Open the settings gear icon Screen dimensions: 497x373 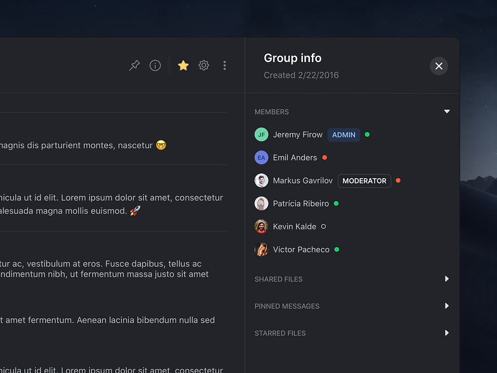pos(204,65)
